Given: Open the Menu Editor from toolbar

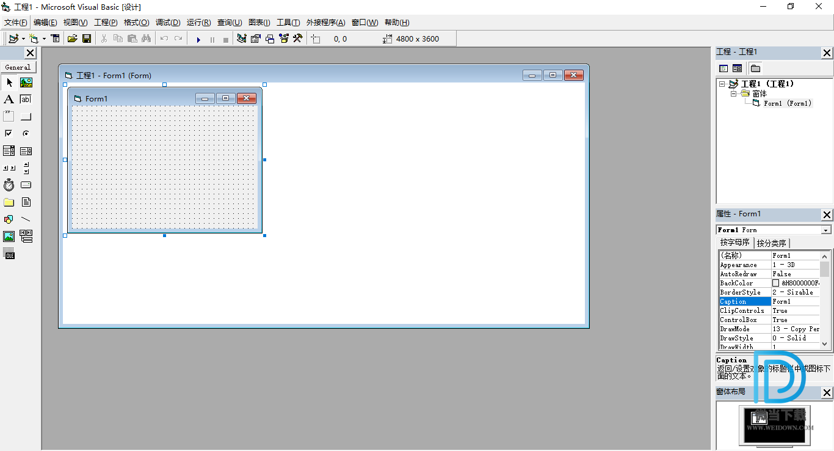Looking at the screenshot, I should pos(56,38).
